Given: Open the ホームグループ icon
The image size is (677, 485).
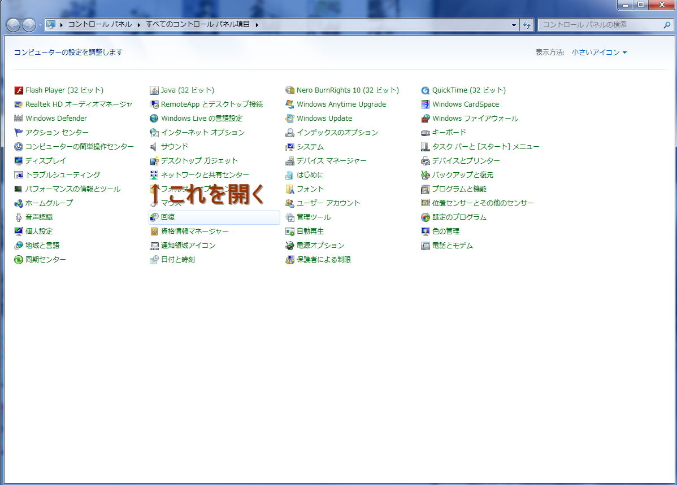Looking at the screenshot, I should 18,203.
